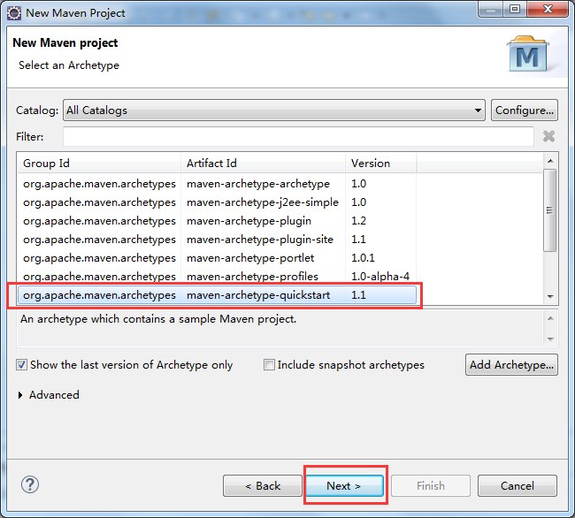Clear the filter with the X icon
This screenshot has height=518, width=575.
548,136
